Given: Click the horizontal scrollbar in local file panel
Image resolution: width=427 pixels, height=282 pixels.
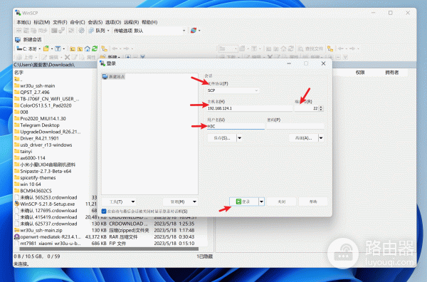Looking at the screenshot, I should click(109, 249).
